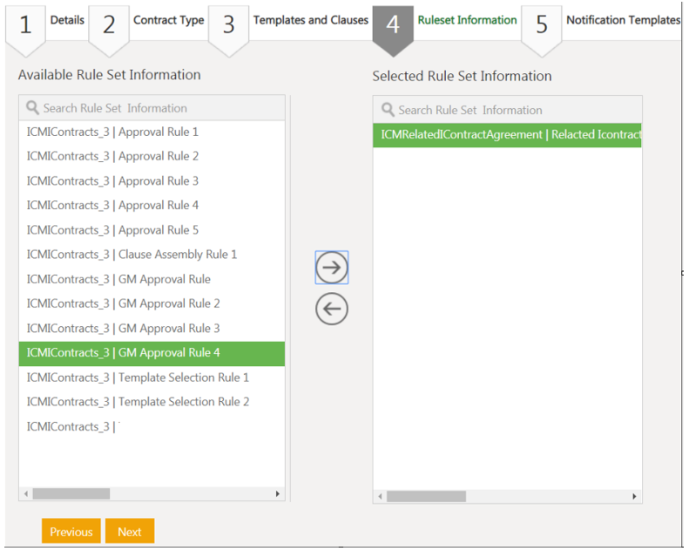The width and height of the screenshot is (689, 551).
Task: Select GM Approval Rule 2 item
Action: click(x=124, y=303)
